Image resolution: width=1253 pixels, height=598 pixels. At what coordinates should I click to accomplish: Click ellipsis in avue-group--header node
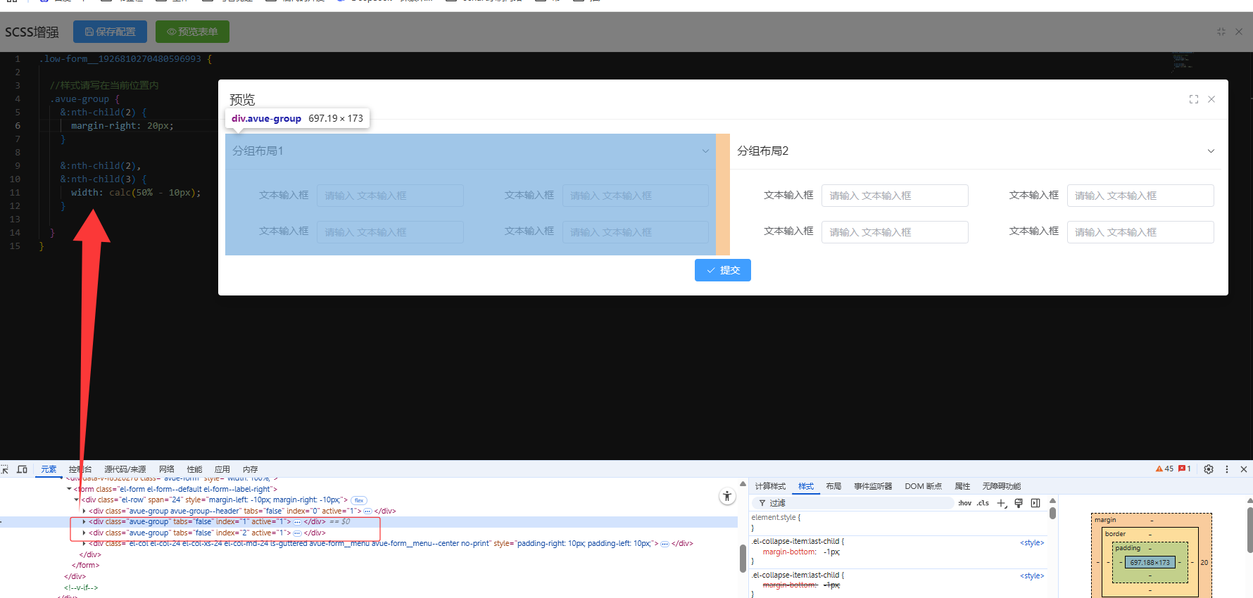tap(367, 511)
